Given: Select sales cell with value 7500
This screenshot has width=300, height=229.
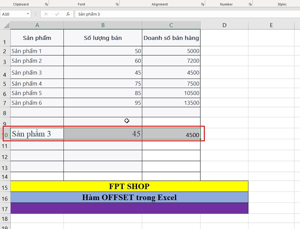Looking at the screenshot, I should (x=171, y=84).
